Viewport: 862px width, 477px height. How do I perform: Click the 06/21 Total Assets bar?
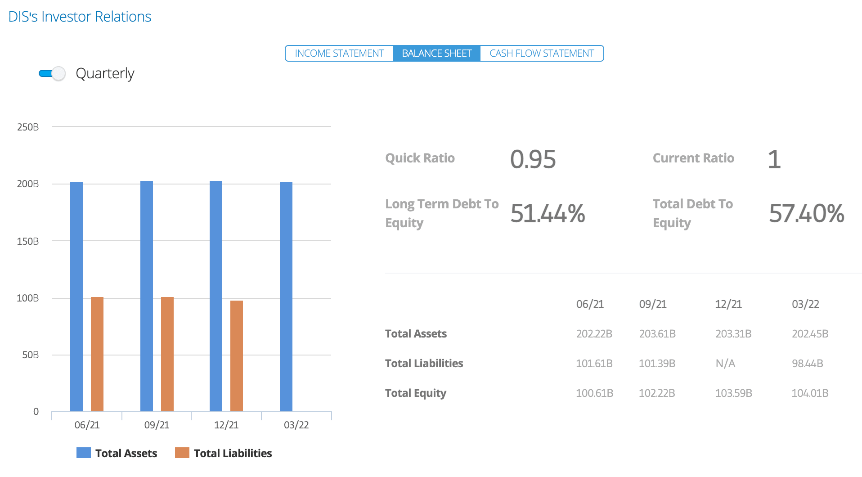(76, 296)
